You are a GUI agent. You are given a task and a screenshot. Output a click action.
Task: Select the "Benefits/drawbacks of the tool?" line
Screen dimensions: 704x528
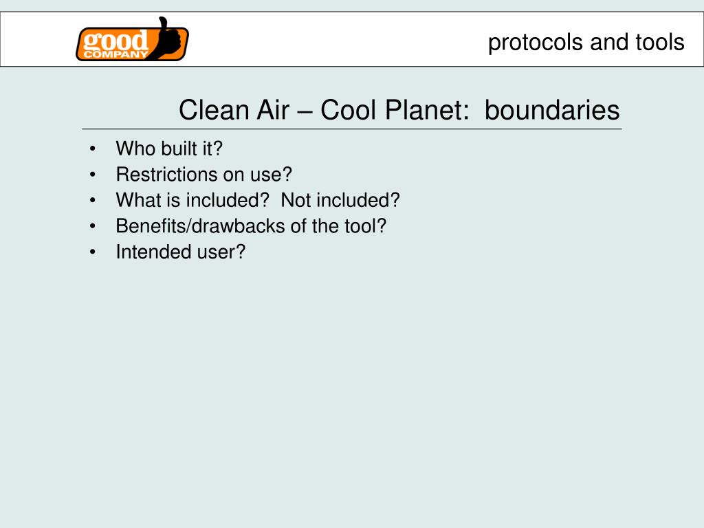click(x=251, y=225)
